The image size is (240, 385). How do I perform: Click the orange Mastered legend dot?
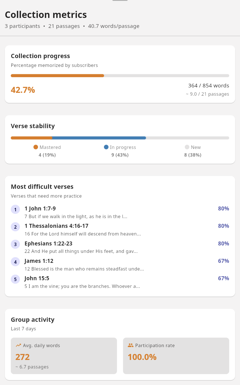[36, 147]
